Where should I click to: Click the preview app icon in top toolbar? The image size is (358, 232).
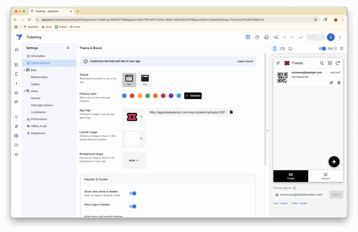pyautogui.click(x=248, y=37)
